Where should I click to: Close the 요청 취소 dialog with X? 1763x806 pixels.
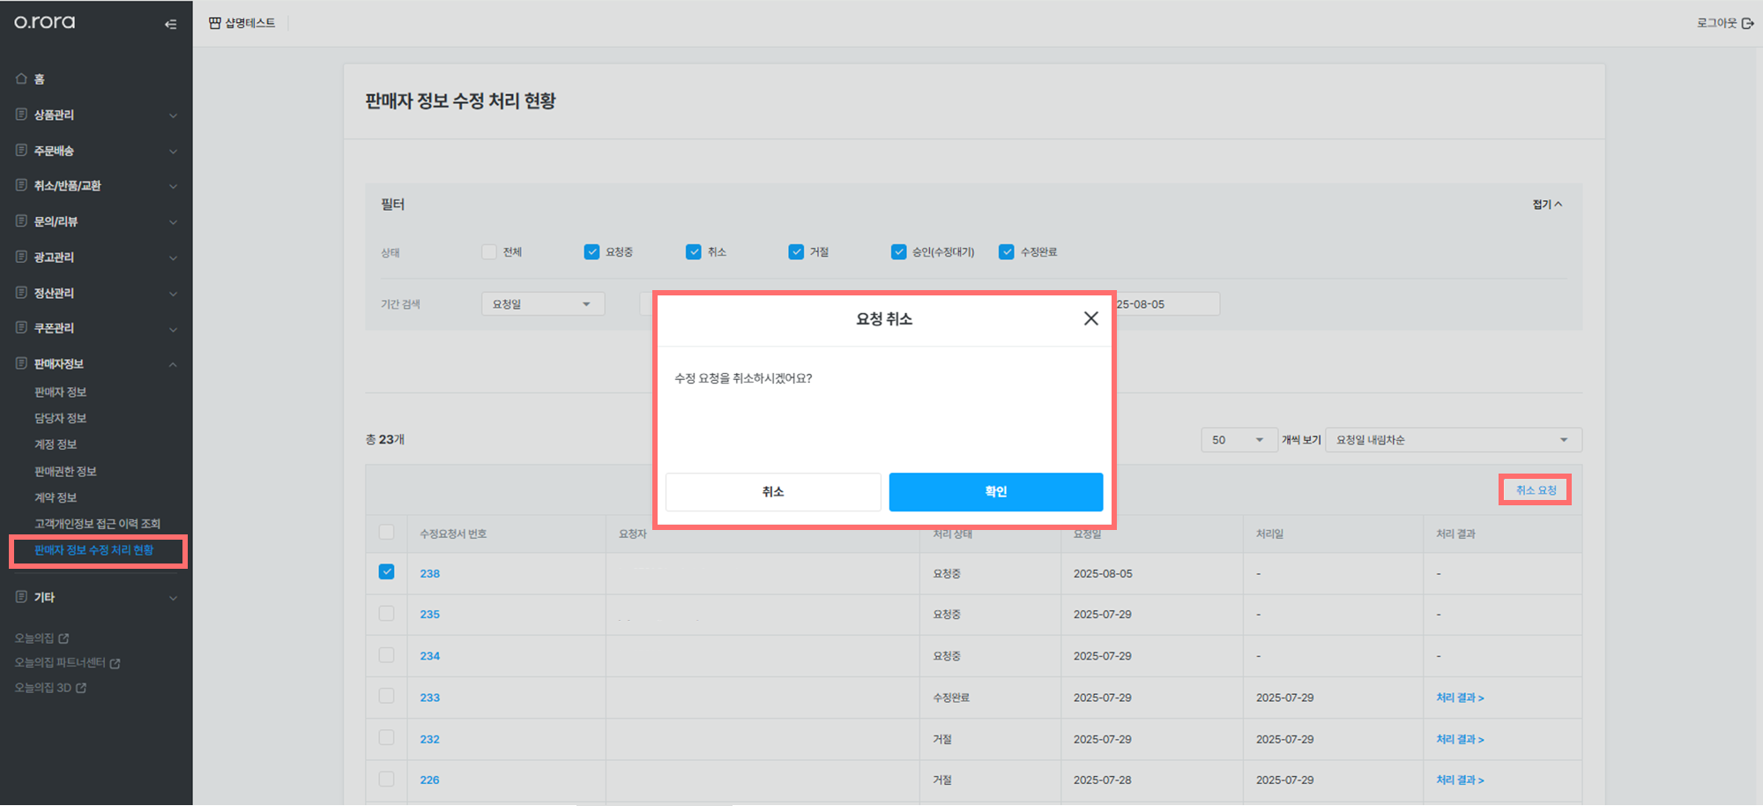pyautogui.click(x=1090, y=318)
